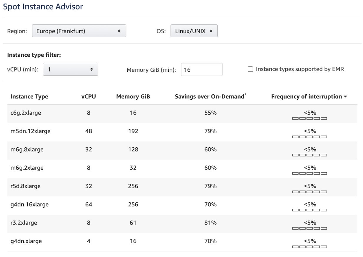Select the m6g.2xlarge instance type
The height and width of the screenshot is (257, 363).
(27, 168)
